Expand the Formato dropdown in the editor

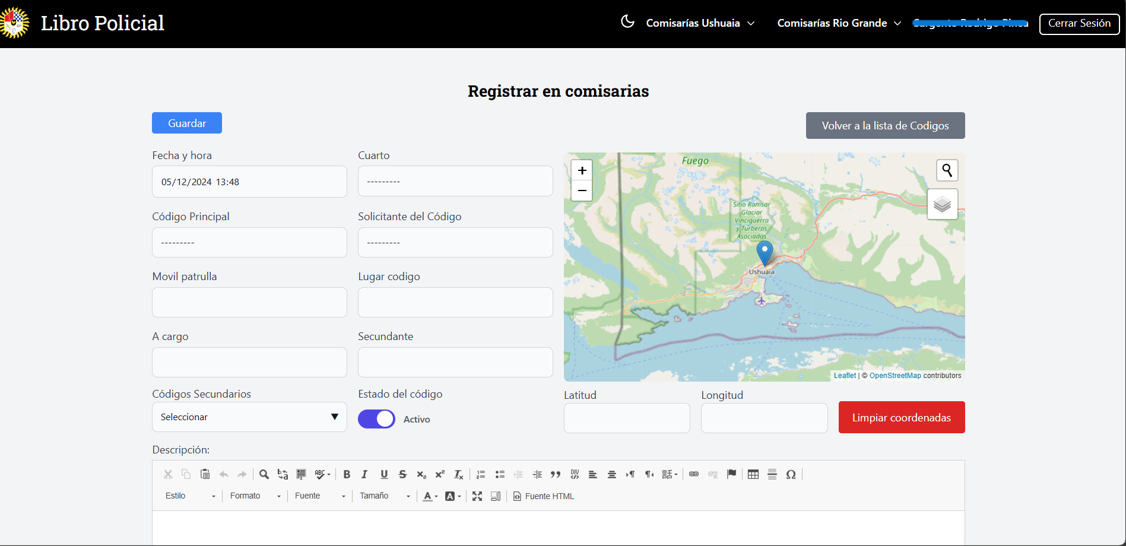(255, 496)
